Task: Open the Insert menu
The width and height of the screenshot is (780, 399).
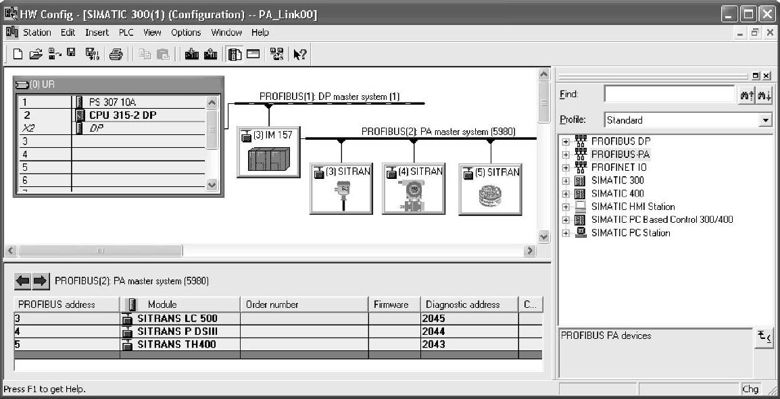Action: pos(97,32)
